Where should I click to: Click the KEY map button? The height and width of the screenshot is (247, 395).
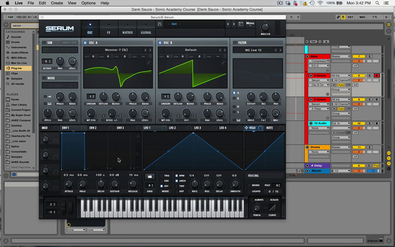351,17
